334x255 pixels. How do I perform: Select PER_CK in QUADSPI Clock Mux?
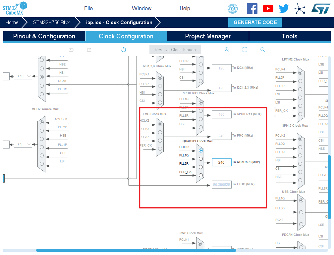201,175
